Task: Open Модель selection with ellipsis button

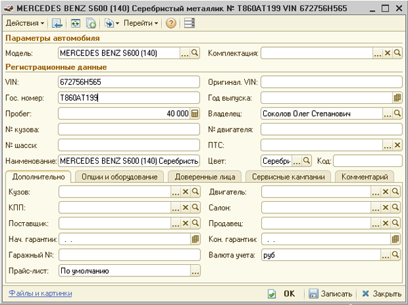Action: pyautogui.click(x=185, y=53)
